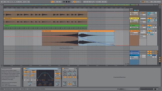Viewport: 162px width, 91px height.
Task: Open Key Map mode
Action: (145, 2)
